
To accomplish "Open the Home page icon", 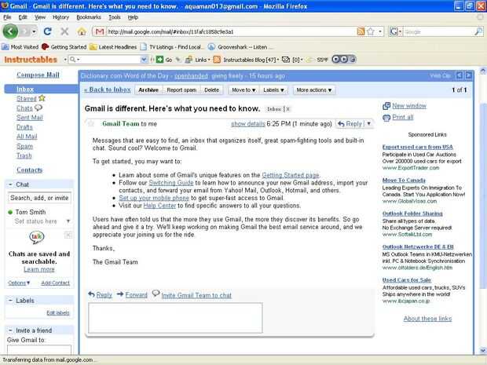I will (x=82, y=31).
